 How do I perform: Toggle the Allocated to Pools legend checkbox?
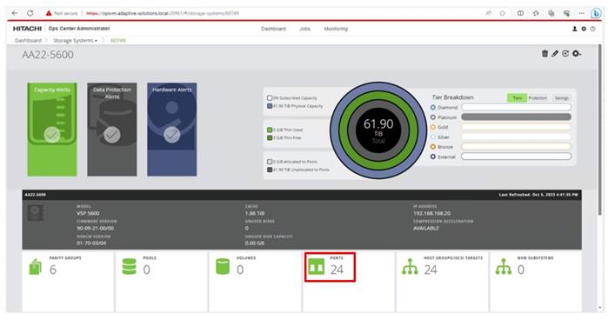pyautogui.click(x=270, y=162)
